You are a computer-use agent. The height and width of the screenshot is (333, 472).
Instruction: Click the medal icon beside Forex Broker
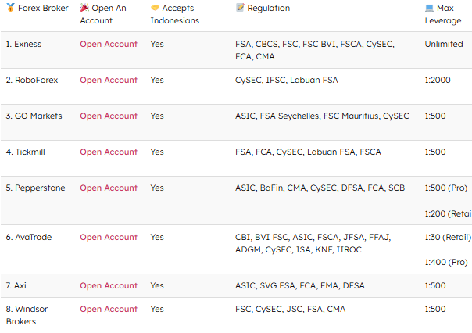[x=10, y=8]
